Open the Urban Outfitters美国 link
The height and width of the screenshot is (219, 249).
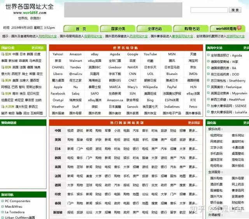20,217
